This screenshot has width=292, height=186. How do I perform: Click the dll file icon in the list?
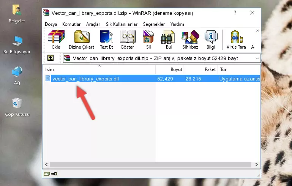[48, 78]
